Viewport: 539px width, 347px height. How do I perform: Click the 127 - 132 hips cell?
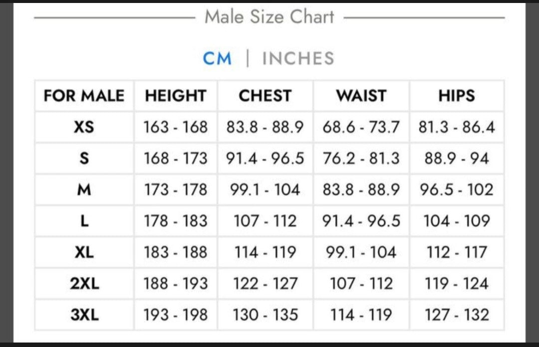[457, 315]
